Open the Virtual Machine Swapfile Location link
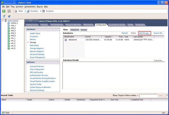 42,81
